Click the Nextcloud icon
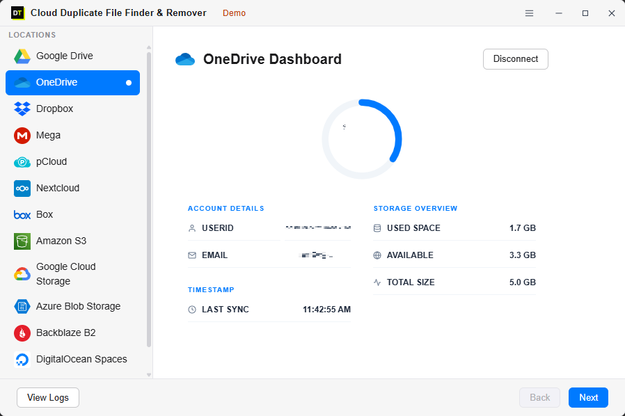Screen dimensions: 625x416 [x=22, y=189]
